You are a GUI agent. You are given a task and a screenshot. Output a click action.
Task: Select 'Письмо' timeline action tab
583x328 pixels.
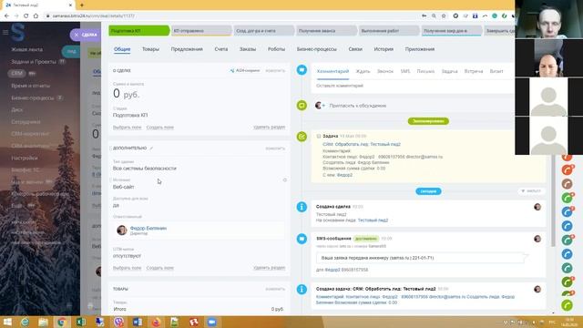click(x=425, y=71)
